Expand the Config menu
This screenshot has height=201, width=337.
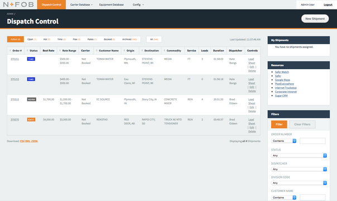(138, 4)
